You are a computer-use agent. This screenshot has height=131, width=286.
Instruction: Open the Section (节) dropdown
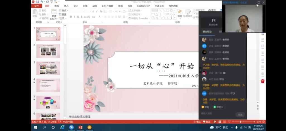63,18
